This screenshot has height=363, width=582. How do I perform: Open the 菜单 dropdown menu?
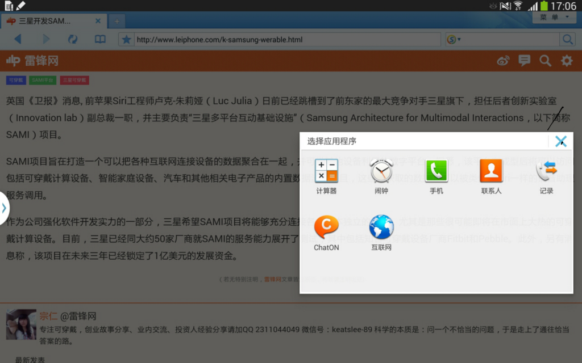554,17
